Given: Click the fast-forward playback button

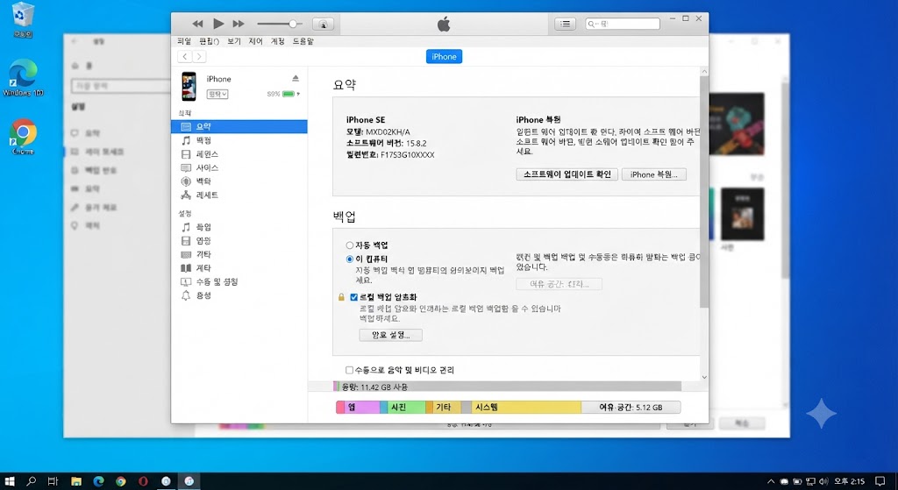Looking at the screenshot, I should click(x=239, y=24).
